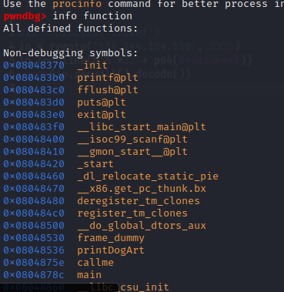This screenshot has width=284, height=292.
Task: Select address 0x08048410
Action: [34, 152]
